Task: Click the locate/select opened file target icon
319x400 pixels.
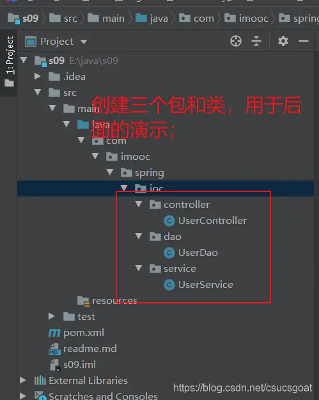Action: 236,41
